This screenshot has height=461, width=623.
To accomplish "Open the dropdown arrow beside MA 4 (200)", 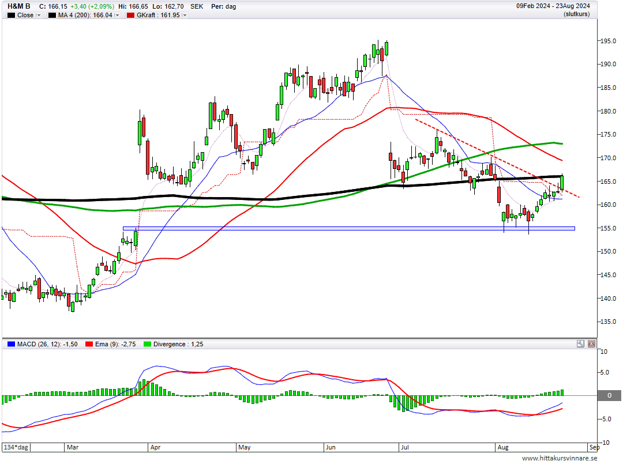I will point(117,15).
